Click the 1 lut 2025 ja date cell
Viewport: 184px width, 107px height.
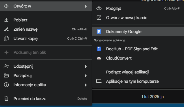152,97
